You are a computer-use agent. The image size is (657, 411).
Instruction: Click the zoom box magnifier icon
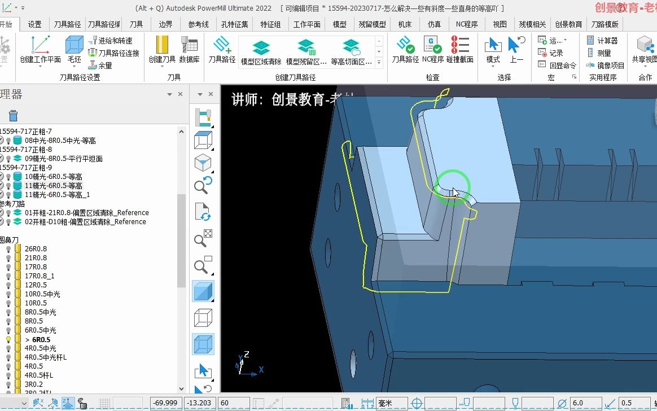(x=203, y=264)
